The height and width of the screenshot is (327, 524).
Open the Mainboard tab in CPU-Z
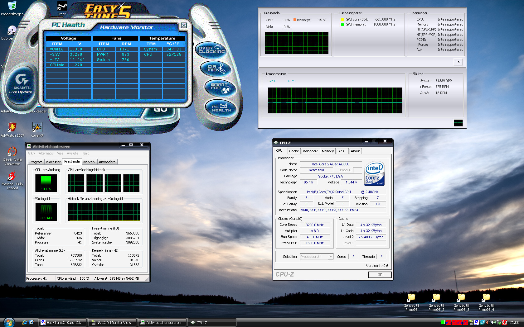[310, 151]
